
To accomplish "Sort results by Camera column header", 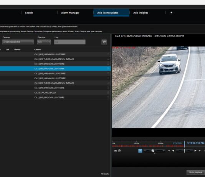I will pyautogui.click(x=38, y=49).
